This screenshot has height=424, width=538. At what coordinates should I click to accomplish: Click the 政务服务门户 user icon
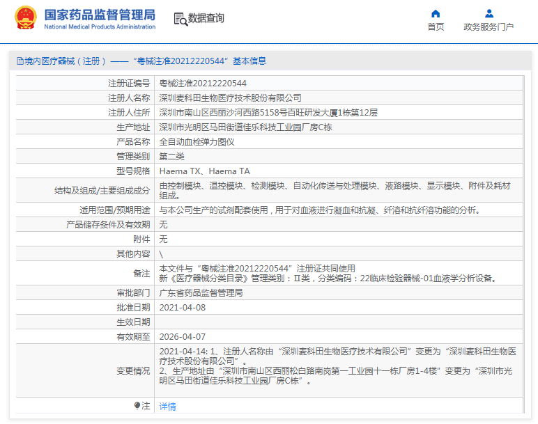tap(489, 14)
